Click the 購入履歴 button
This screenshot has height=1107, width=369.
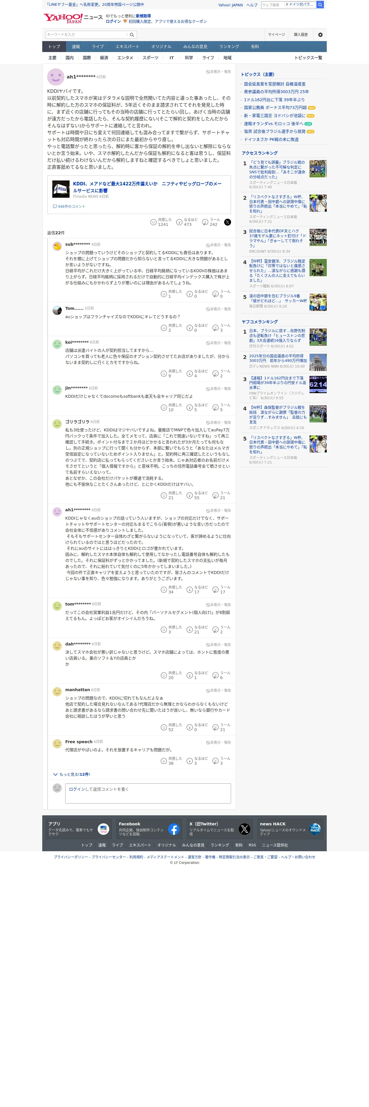(301, 35)
